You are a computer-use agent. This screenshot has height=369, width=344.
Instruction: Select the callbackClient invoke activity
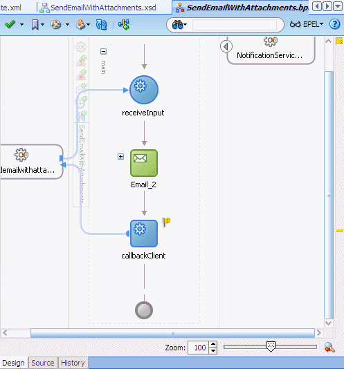point(144,234)
